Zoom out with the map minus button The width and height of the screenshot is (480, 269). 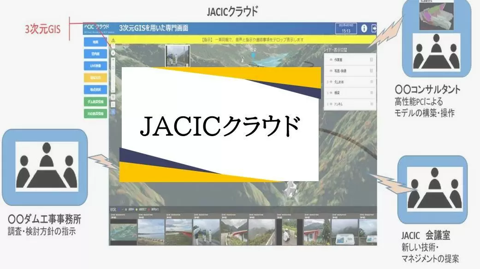click(113, 91)
